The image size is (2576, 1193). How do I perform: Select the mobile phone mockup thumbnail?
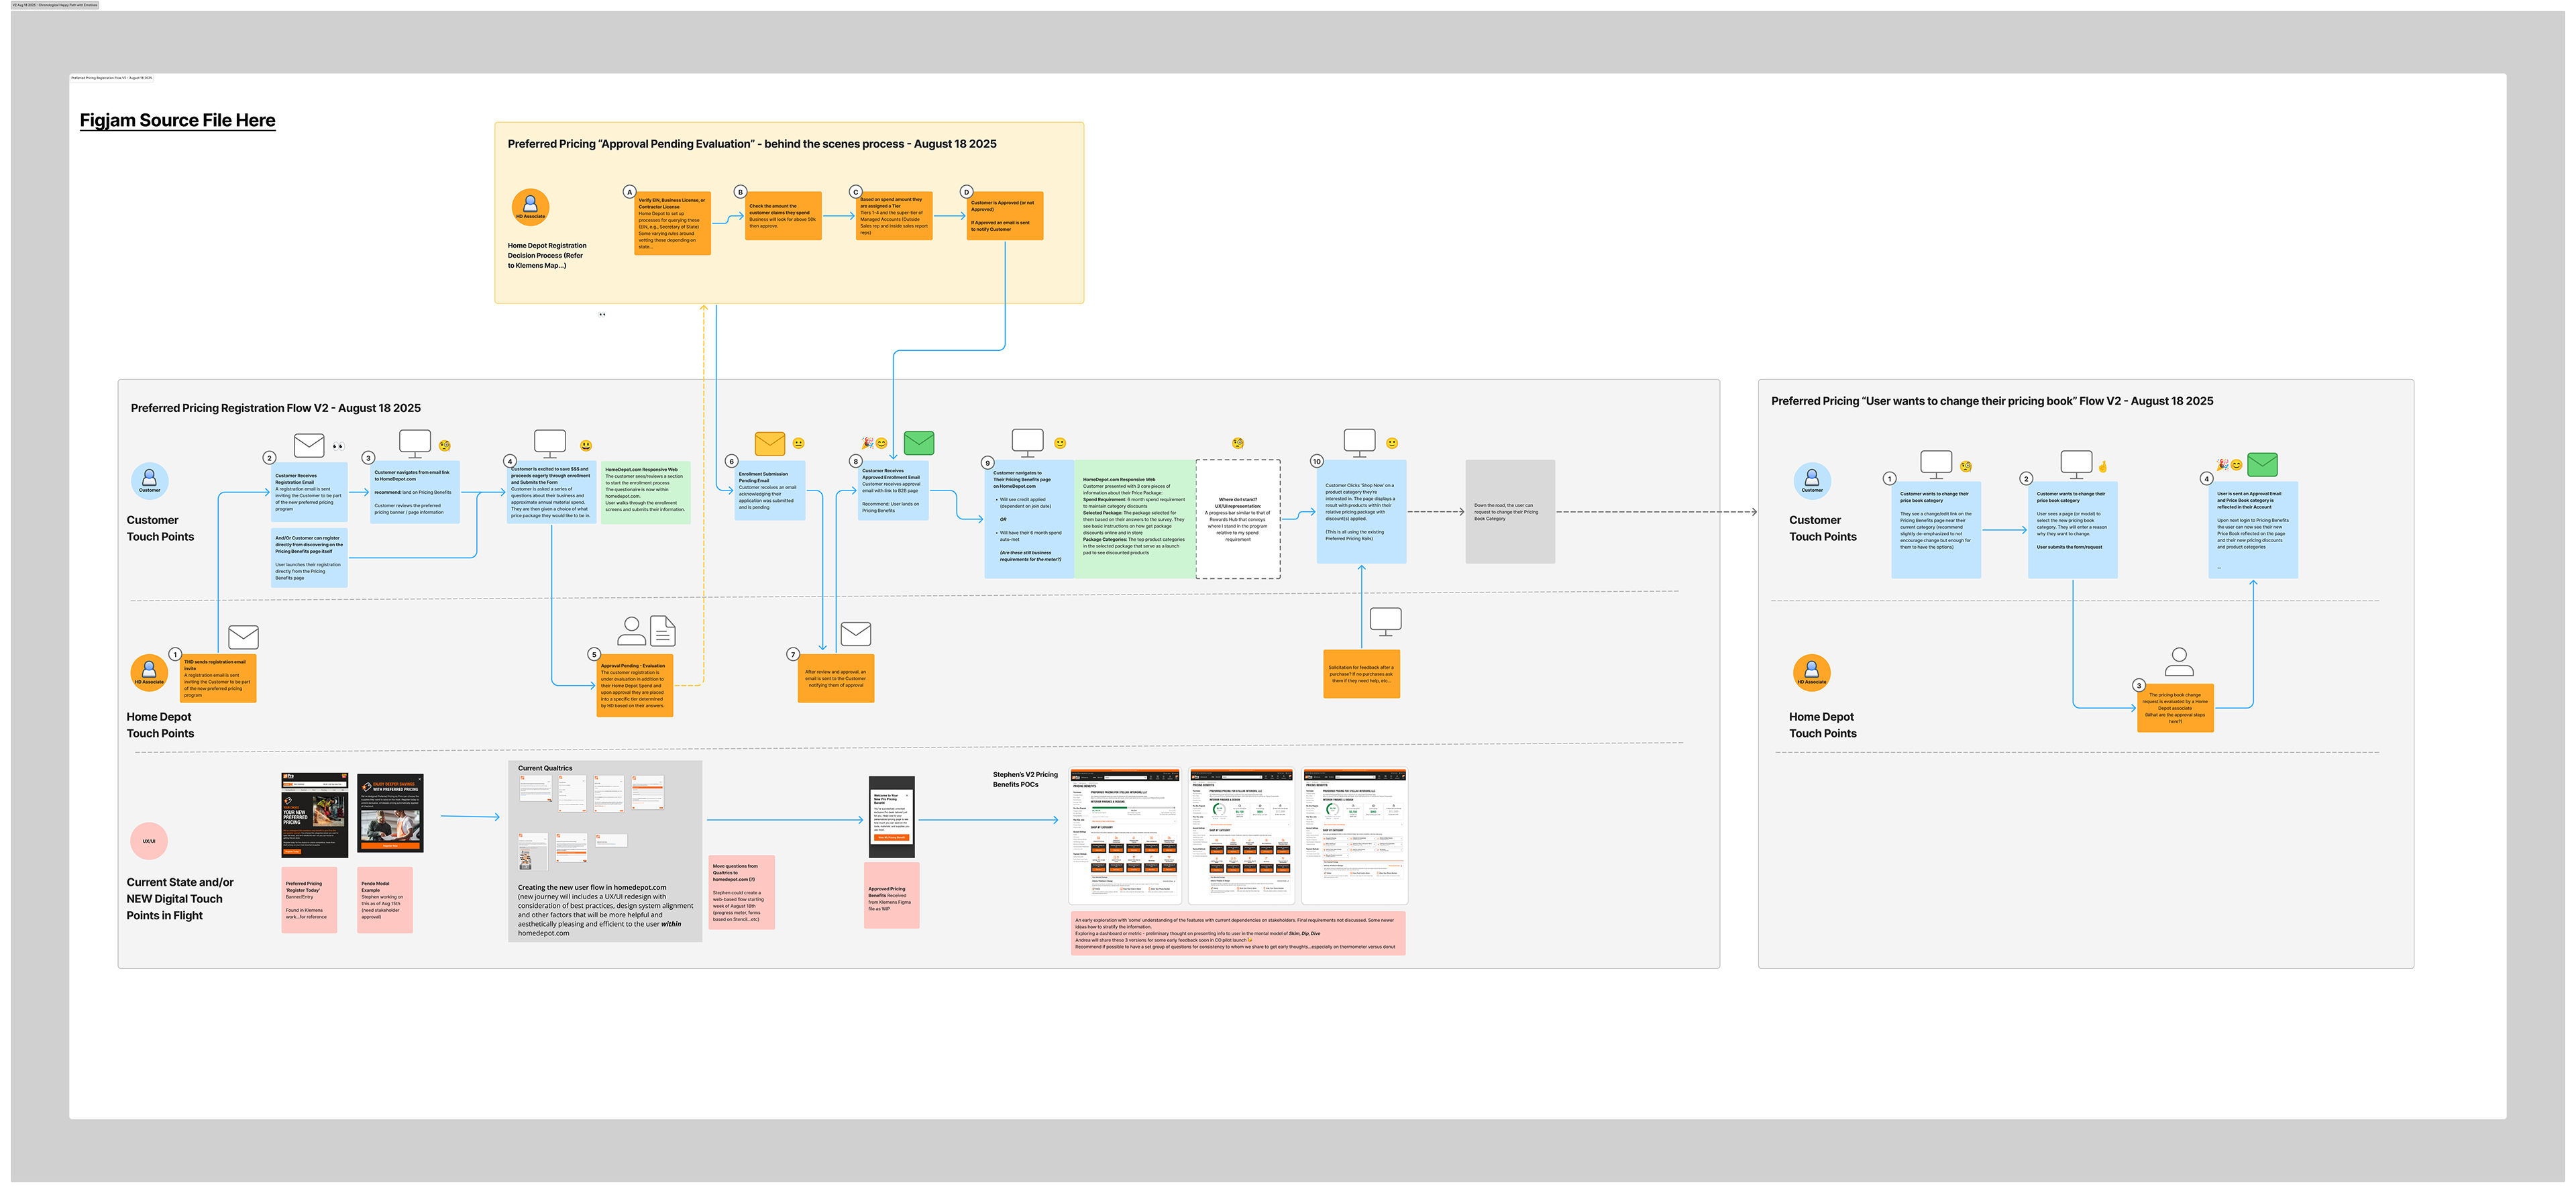tap(891, 817)
